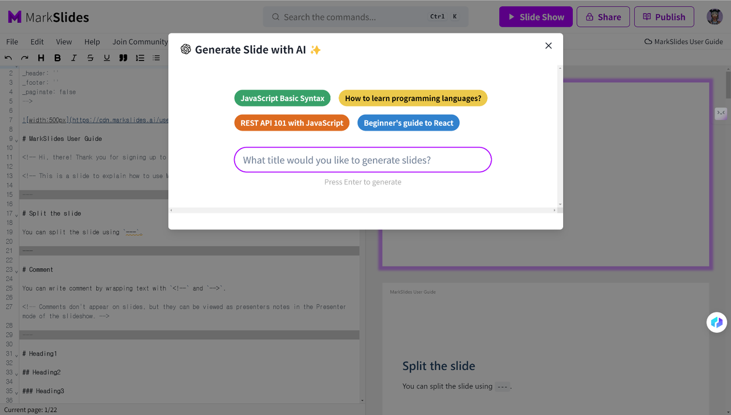Open the View menu

point(64,42)
